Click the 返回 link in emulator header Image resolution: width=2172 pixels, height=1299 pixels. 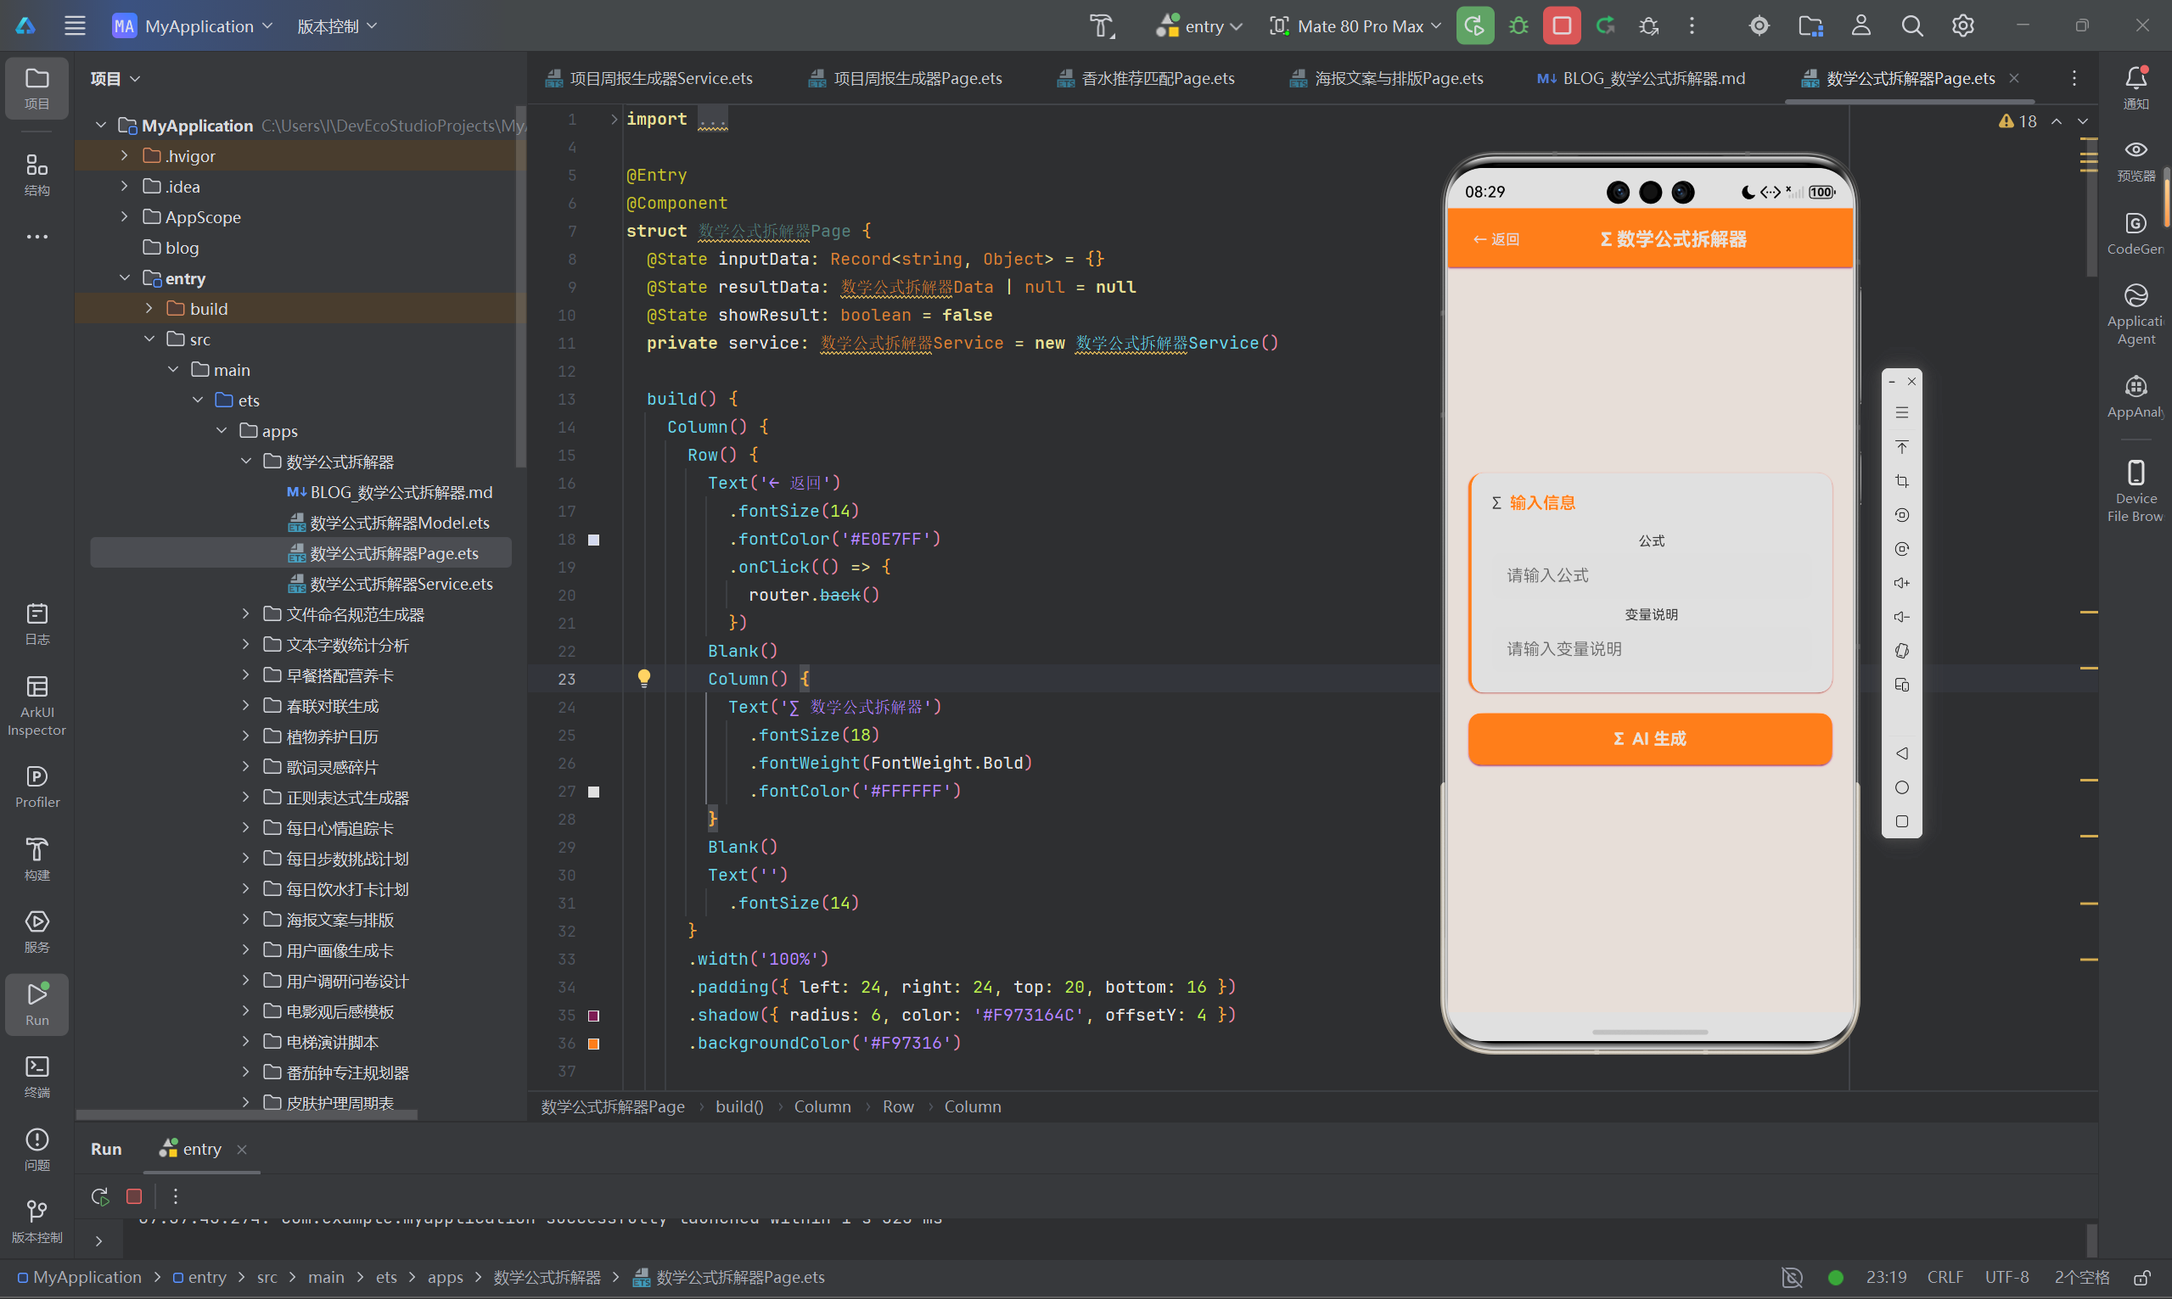click(x=1496, y=239)
